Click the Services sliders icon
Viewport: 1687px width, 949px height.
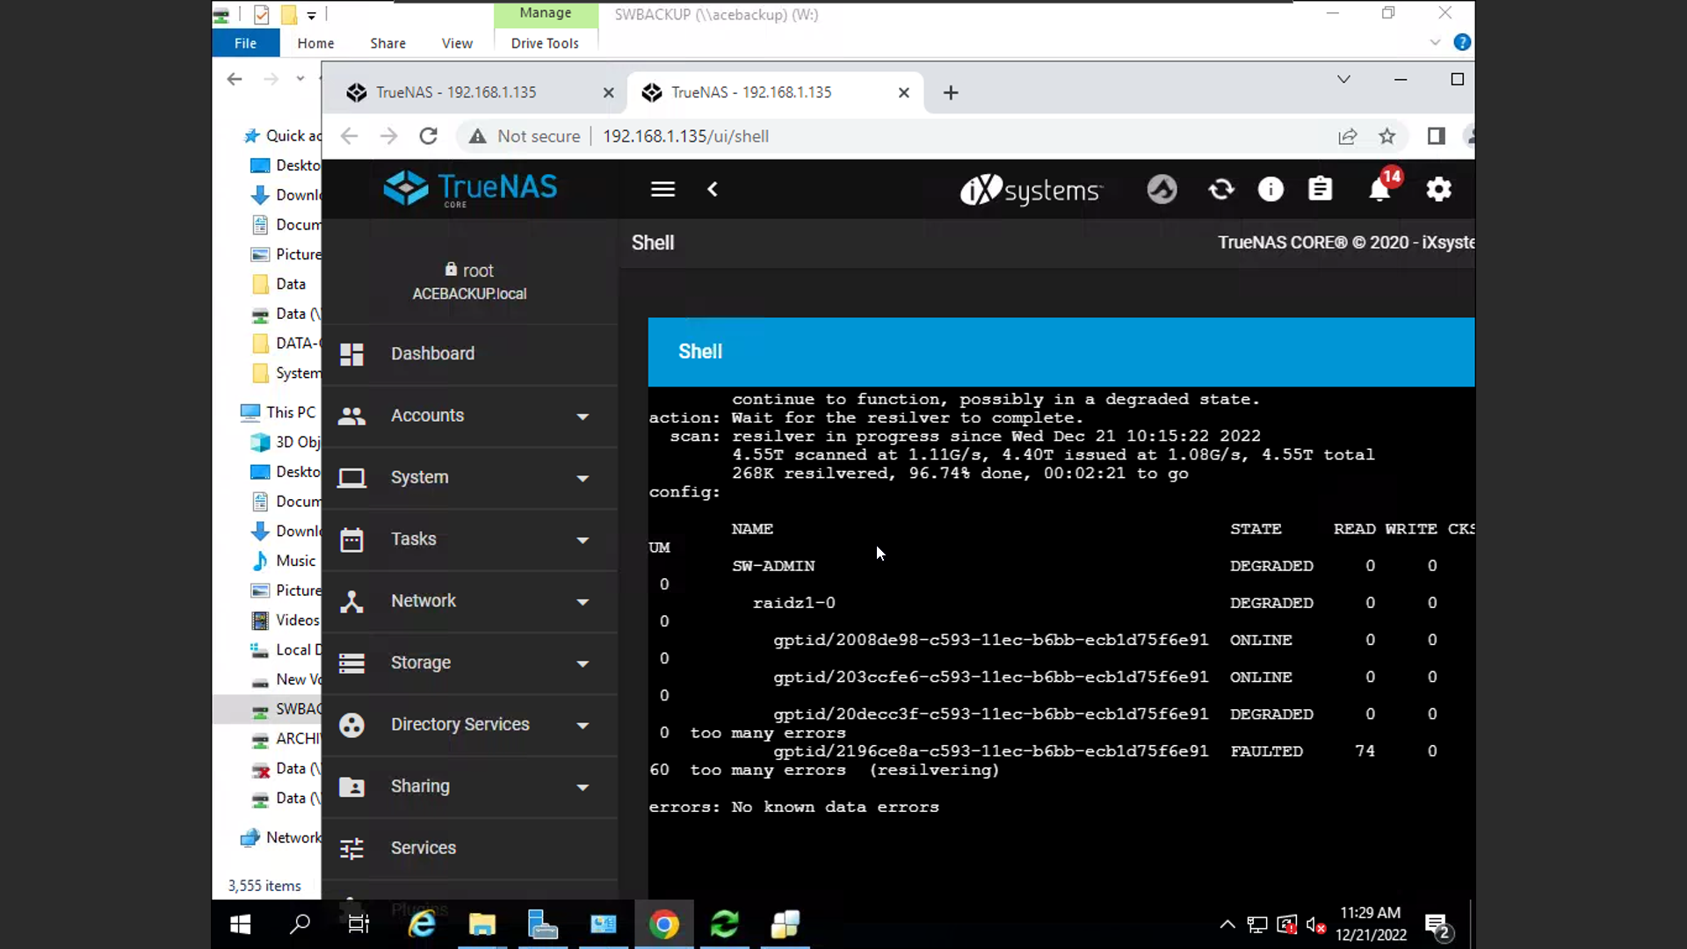pos(351,848)
